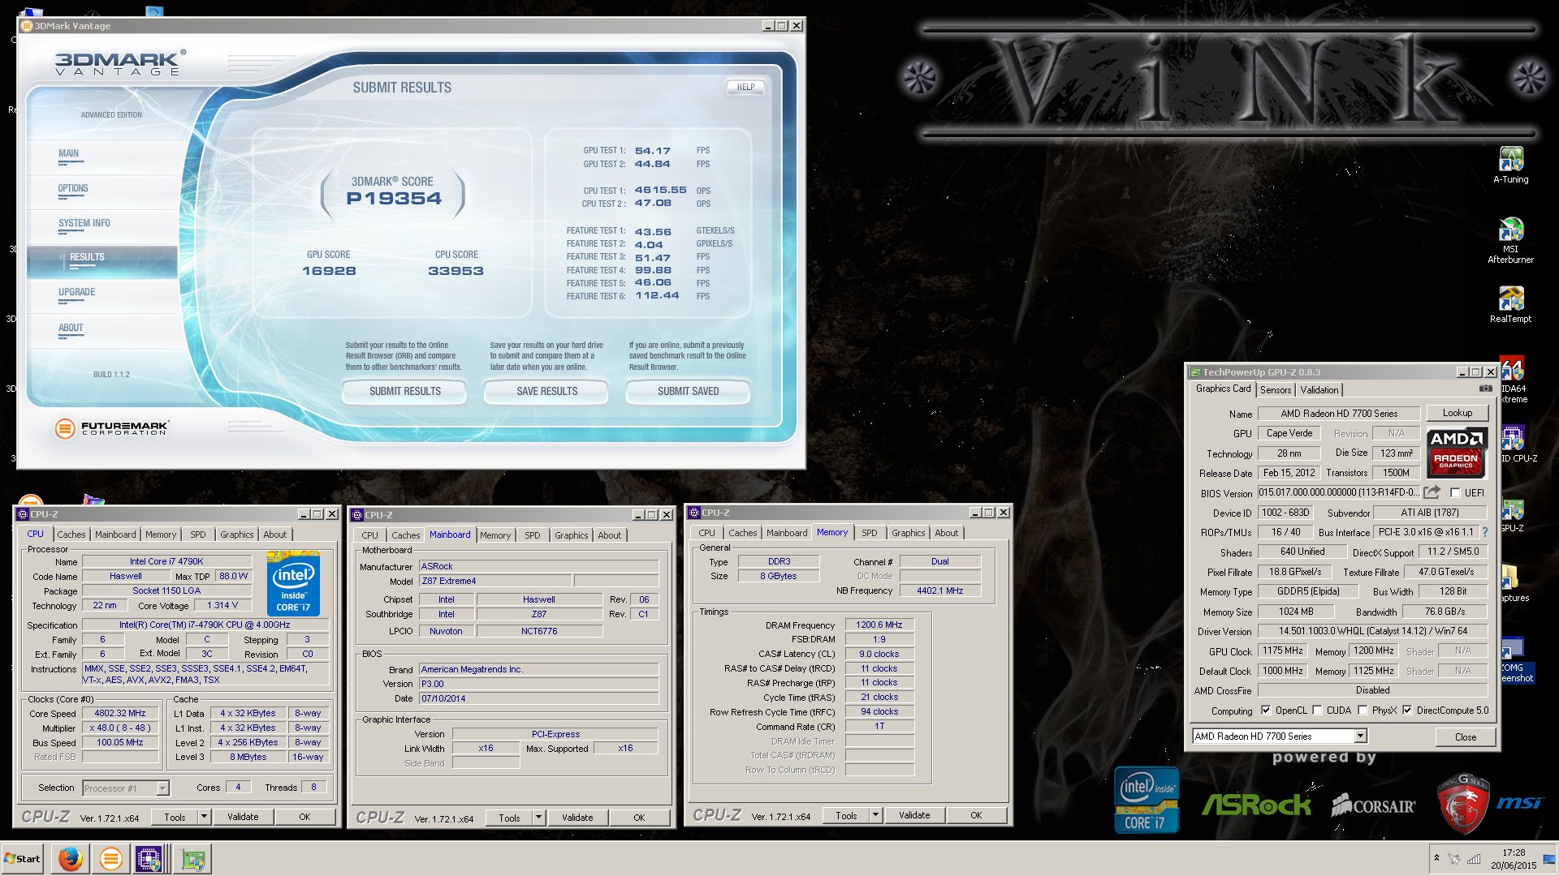
Task: Switch to the Sensors tab in GPU-Z
Action: (1276, 390)
